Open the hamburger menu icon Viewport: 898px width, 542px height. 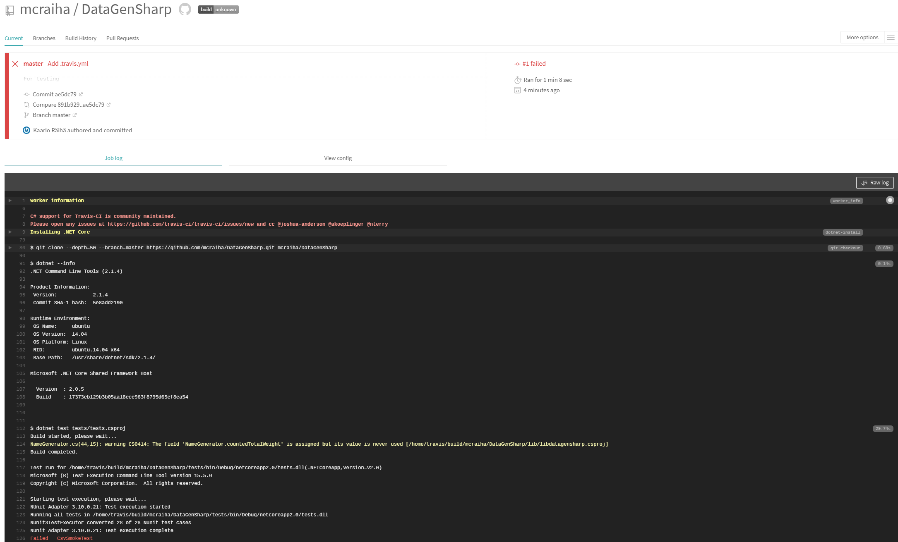pyautogui.click(x=891, y=38)
